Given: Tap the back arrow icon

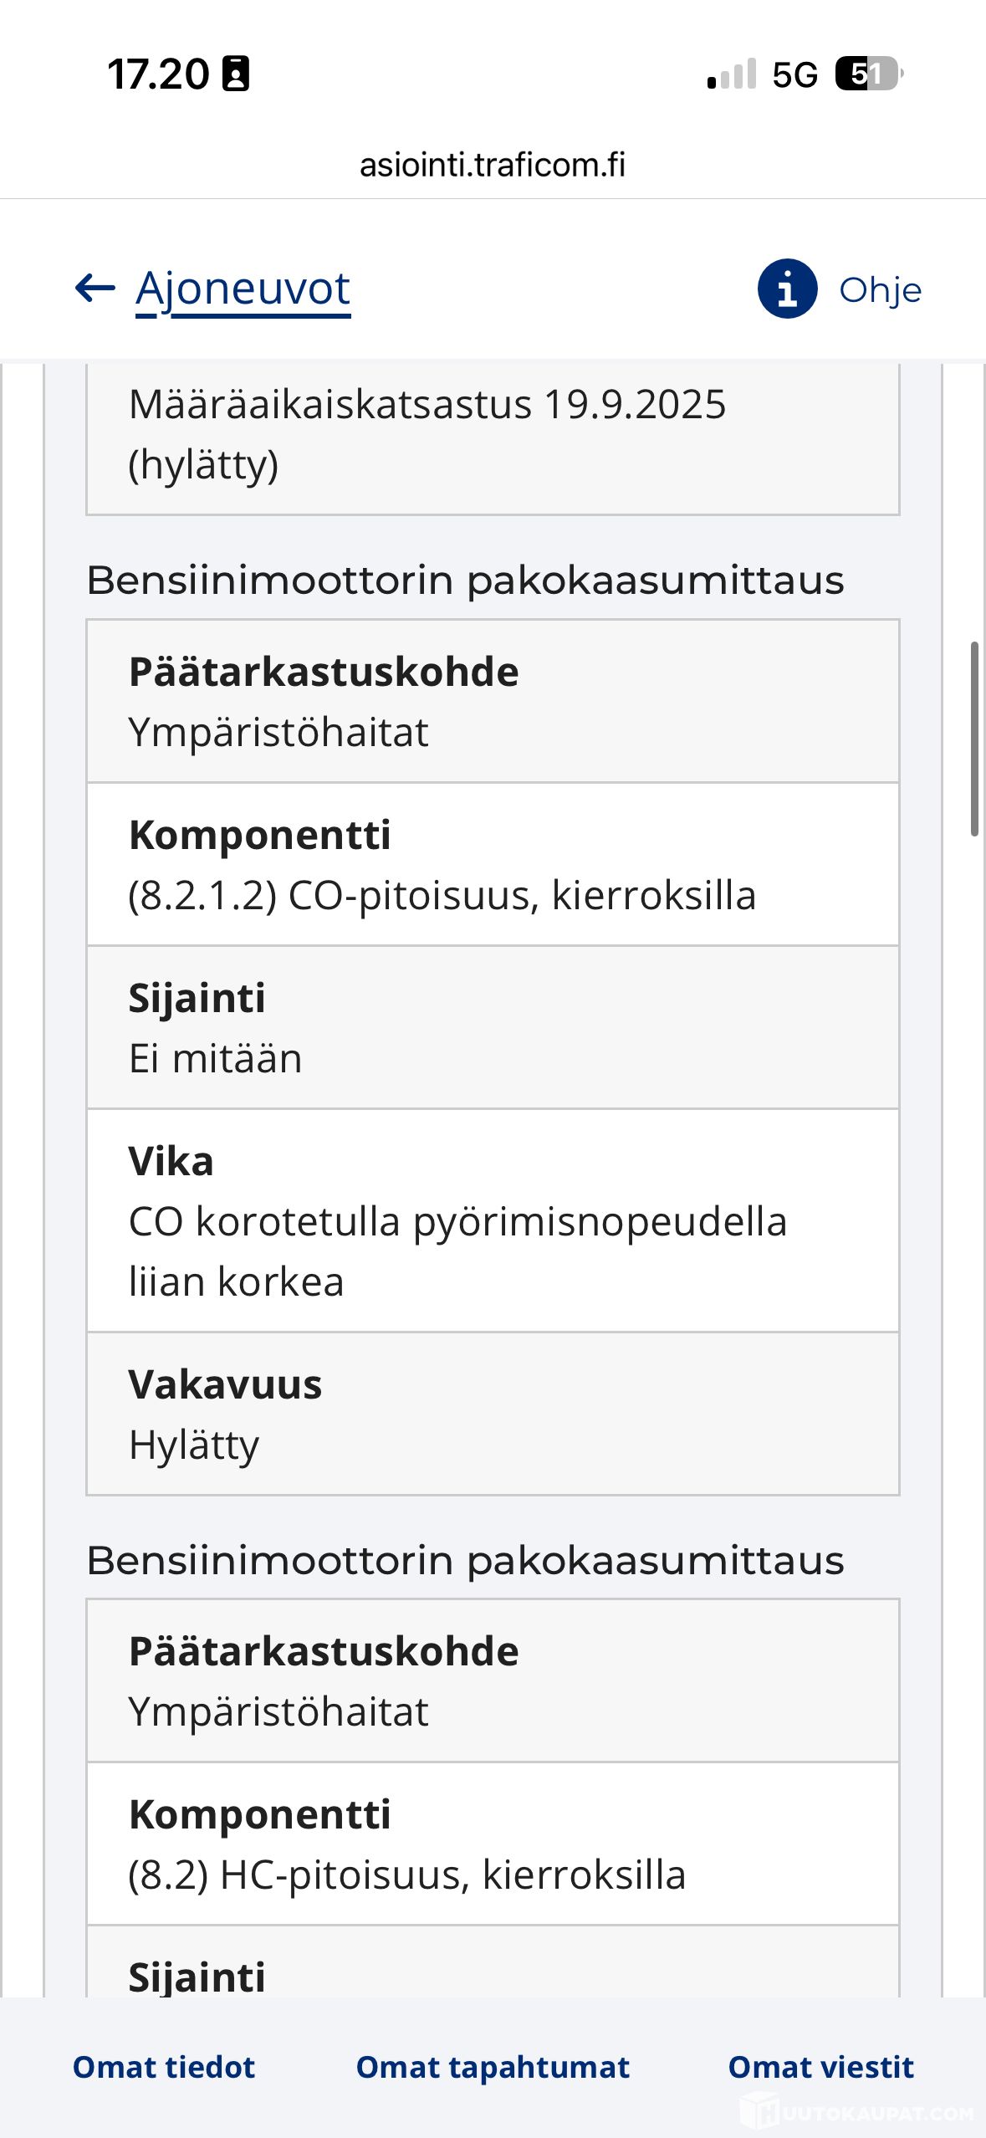Looking at the screenshot, I should [x=95, y=289].
